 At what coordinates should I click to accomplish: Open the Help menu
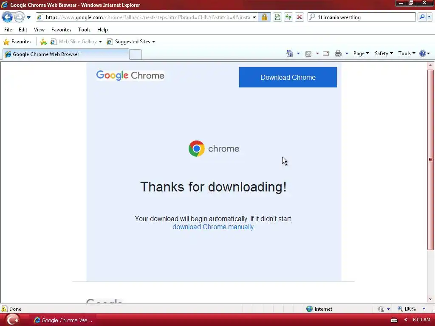tap(102, 30)
